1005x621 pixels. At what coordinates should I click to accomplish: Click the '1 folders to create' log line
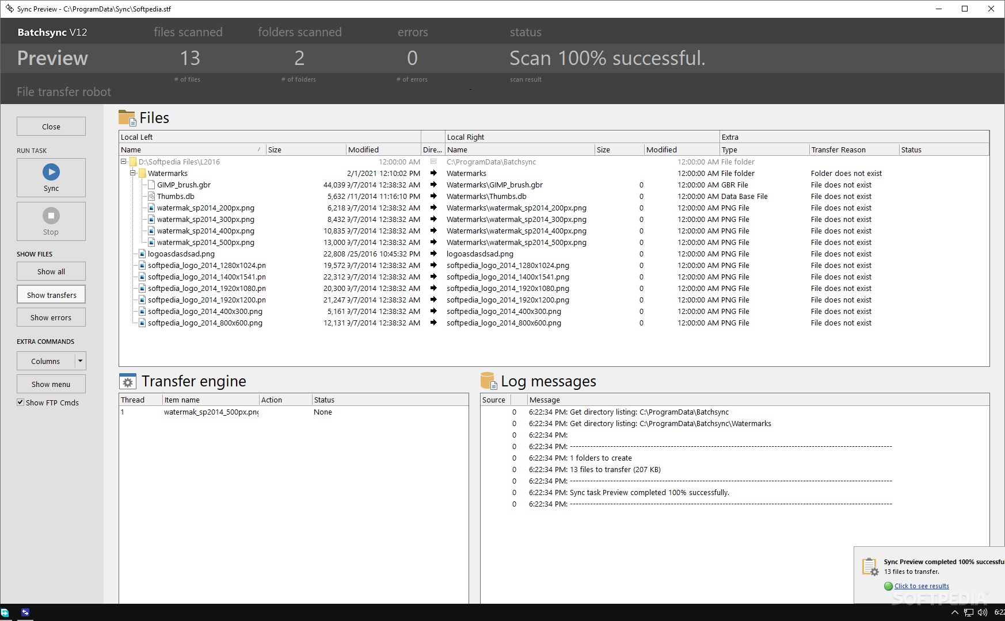click(601, 458)
